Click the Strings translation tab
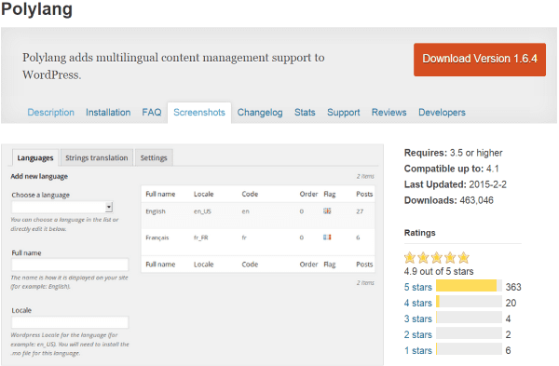 (97, 157)
